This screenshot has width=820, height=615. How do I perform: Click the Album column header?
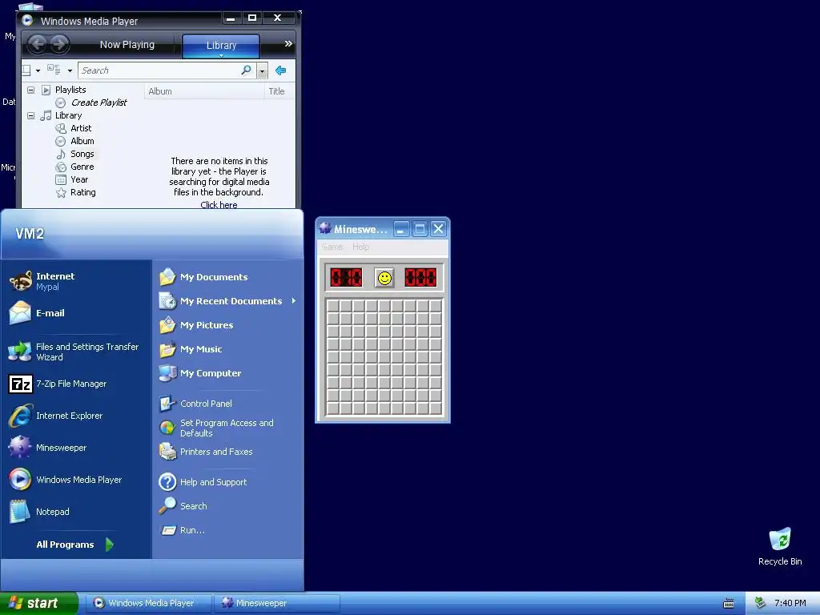point(204,91)
